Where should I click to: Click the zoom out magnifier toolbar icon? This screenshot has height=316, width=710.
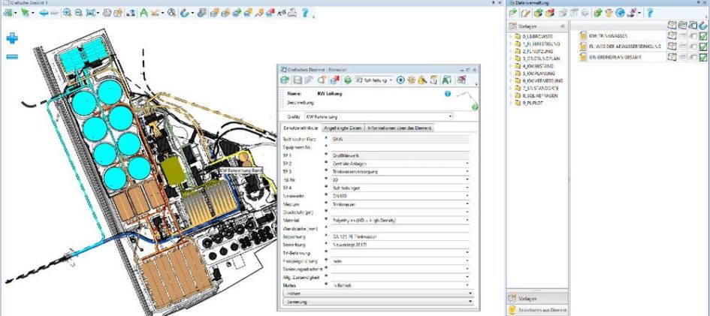(78, 14)
